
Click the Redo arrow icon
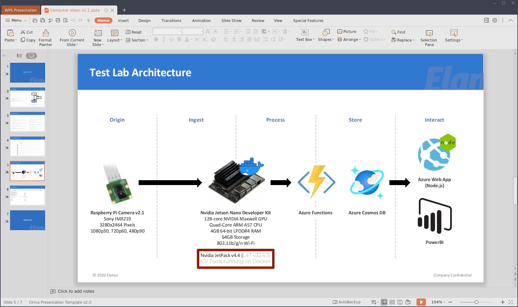(81, 20)
